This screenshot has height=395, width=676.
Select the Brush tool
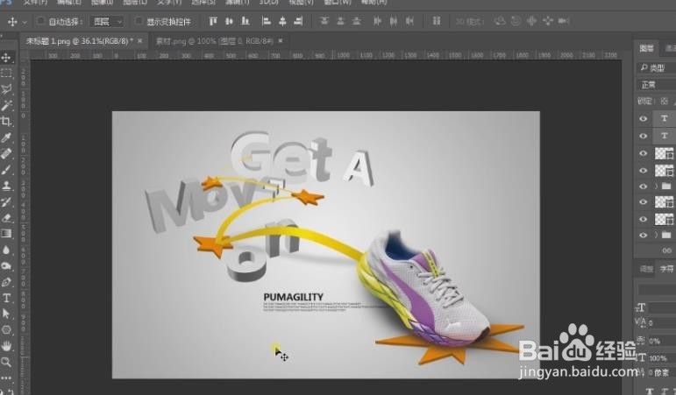pos(6,169)
